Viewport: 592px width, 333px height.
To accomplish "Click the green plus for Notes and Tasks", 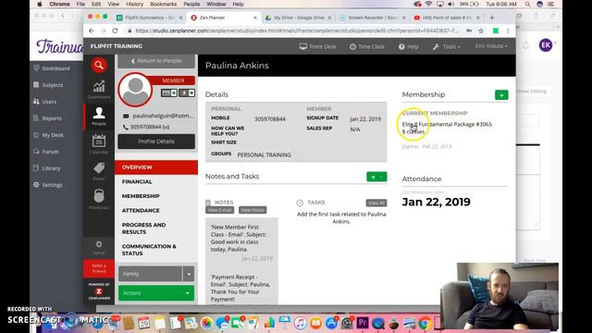I will point(376,177).
